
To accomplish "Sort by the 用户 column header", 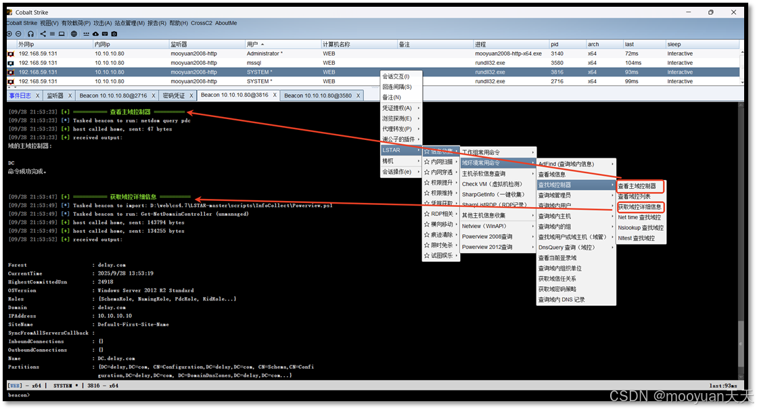I will point(283,44).
